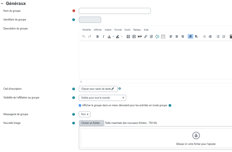Image resolution: width=232 pixels, height=152 pixels.
Task: Uncheck the Afficher le groupe dans un menu déroulant checkbox
Action: click(x=80, y=105)
